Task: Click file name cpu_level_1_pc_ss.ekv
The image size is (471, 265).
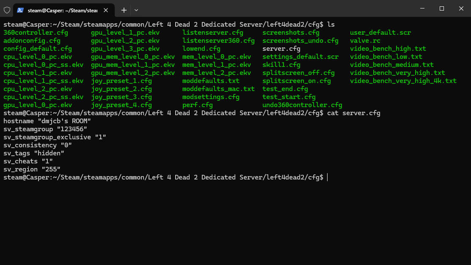Action: coord(43,81)
